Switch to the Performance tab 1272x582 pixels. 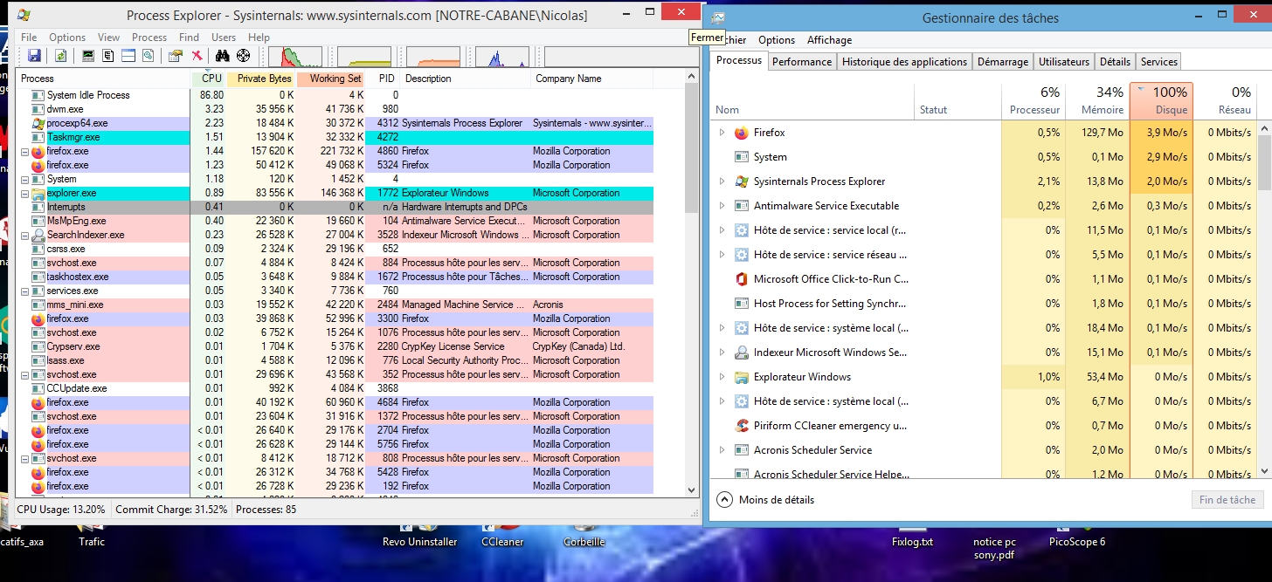[801, 62]
